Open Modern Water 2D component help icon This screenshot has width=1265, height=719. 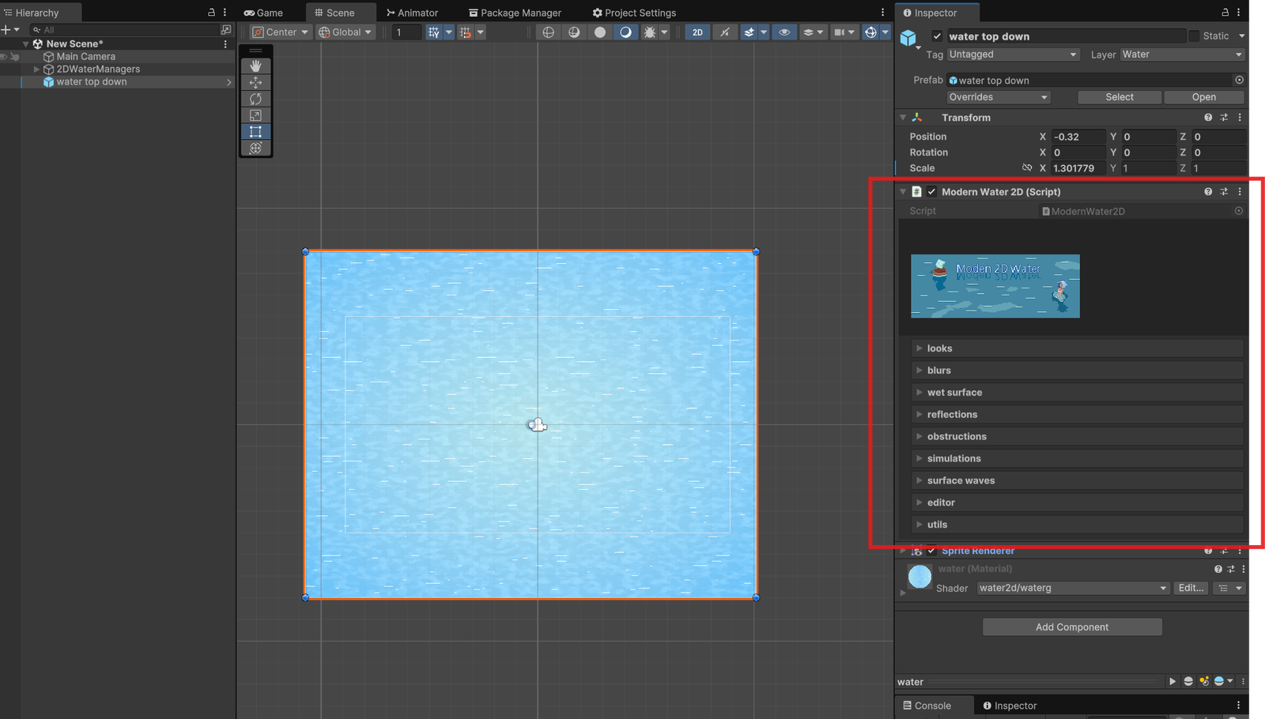coord(1207,192)
